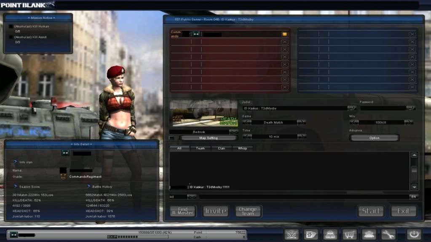This screenshot has height=242, width=431.
Task: Open the community friends icon
Action: pyautogui.click(x=369, y=234)
